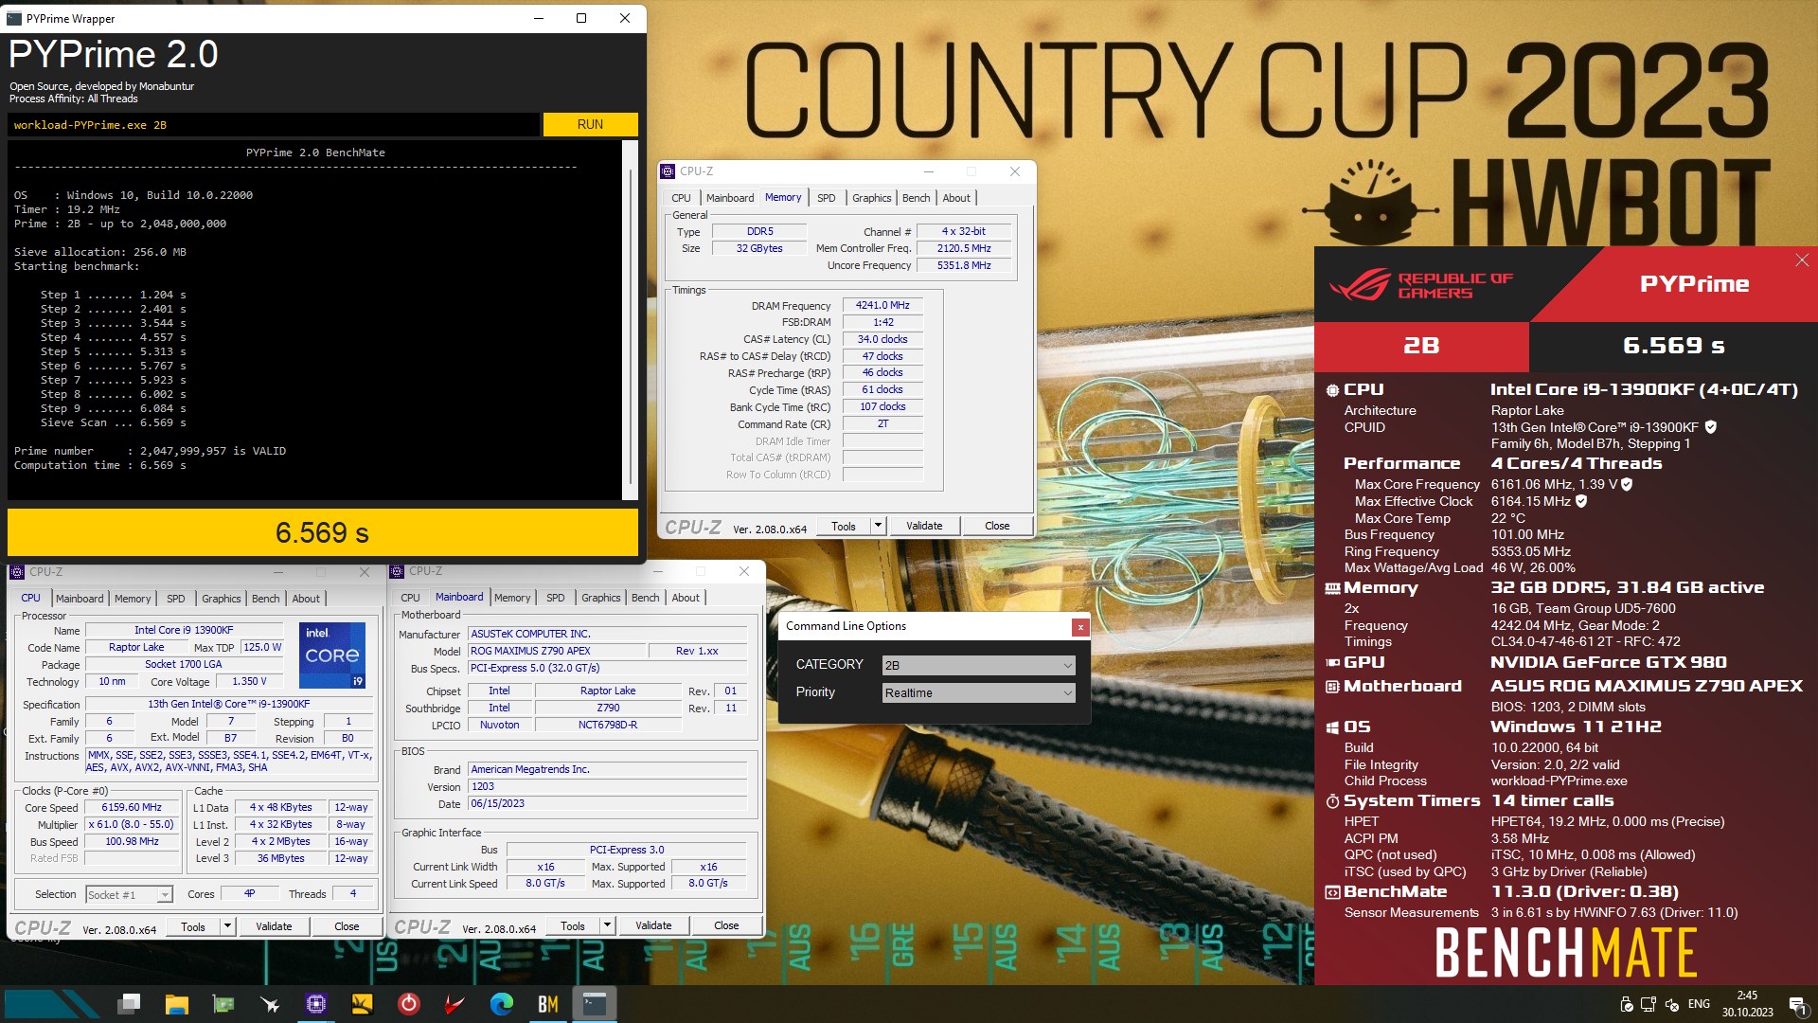Switch to CPU-Z purple chip taskbar icon

pos(316,1003)
